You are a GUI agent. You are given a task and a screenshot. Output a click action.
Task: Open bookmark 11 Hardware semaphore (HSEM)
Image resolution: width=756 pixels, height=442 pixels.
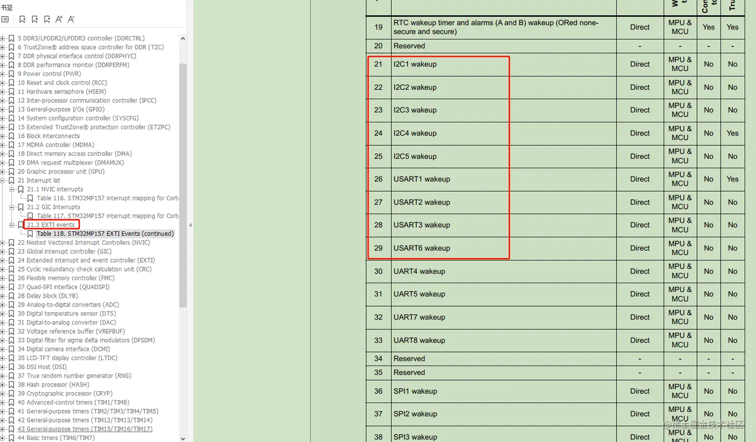(62, 92)
